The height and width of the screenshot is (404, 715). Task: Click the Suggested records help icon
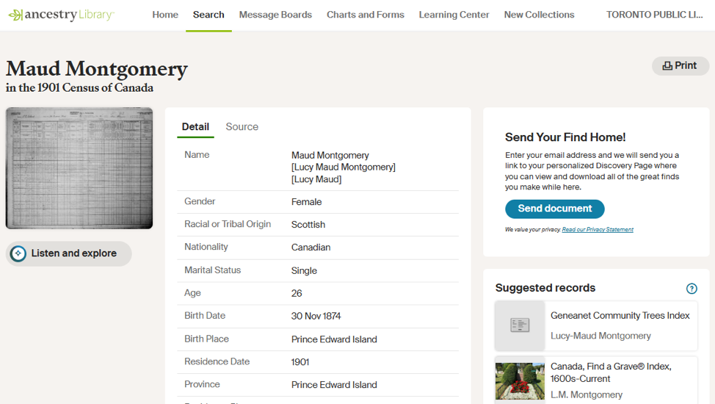coord(692,289)
